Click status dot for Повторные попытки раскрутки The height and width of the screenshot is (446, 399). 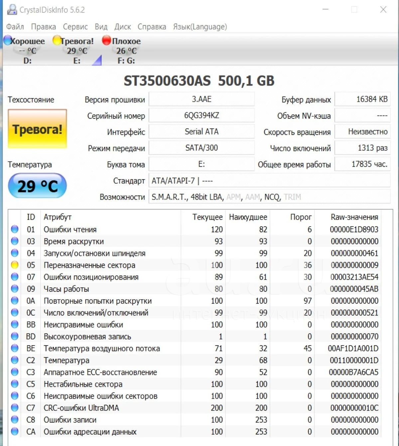(15, 301)
